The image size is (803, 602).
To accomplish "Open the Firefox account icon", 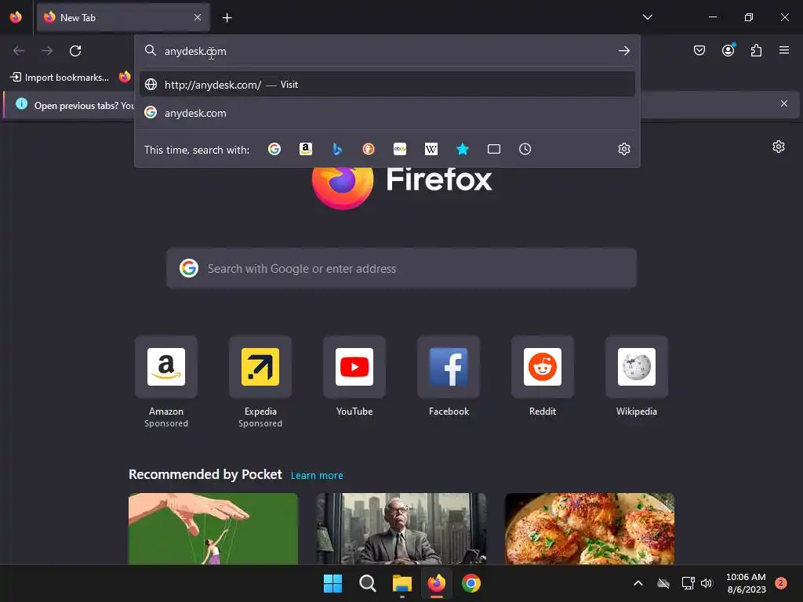I will [729, 50].
